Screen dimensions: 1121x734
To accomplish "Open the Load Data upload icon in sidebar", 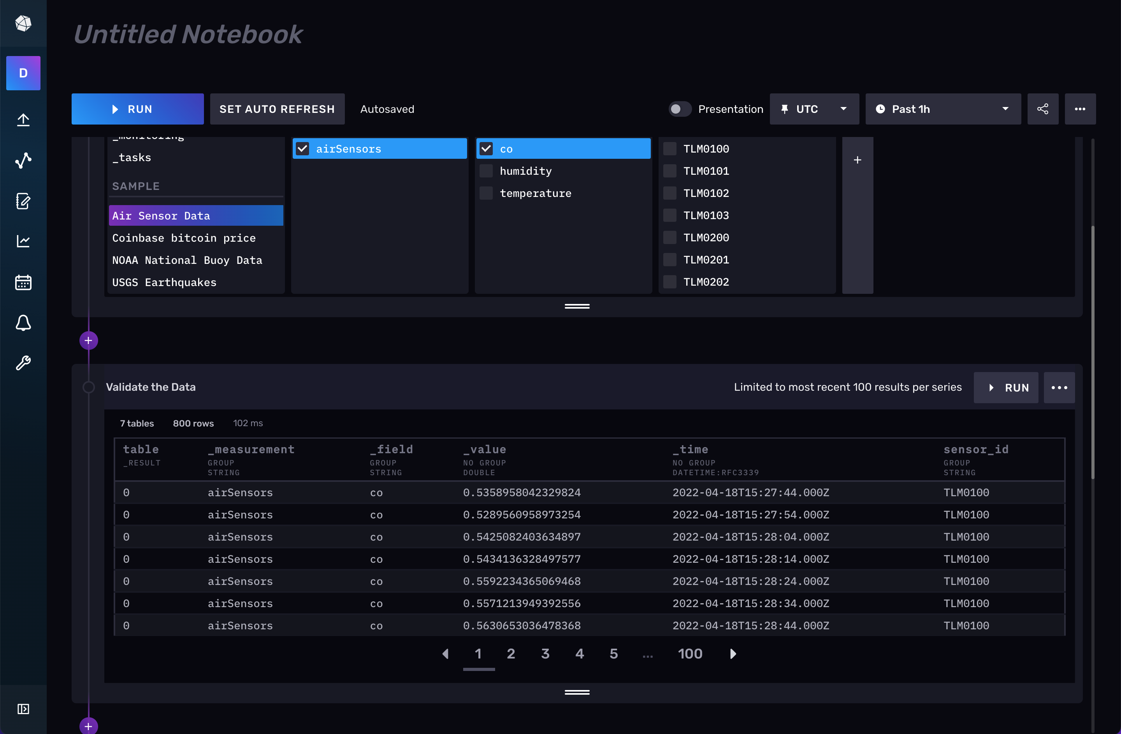I will pos(23,120).
